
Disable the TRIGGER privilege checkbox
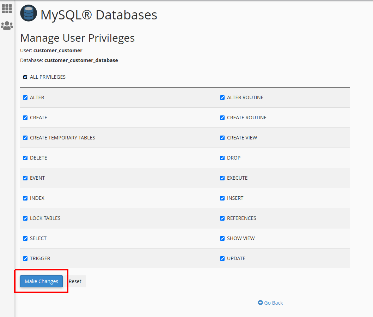(25, 258)
